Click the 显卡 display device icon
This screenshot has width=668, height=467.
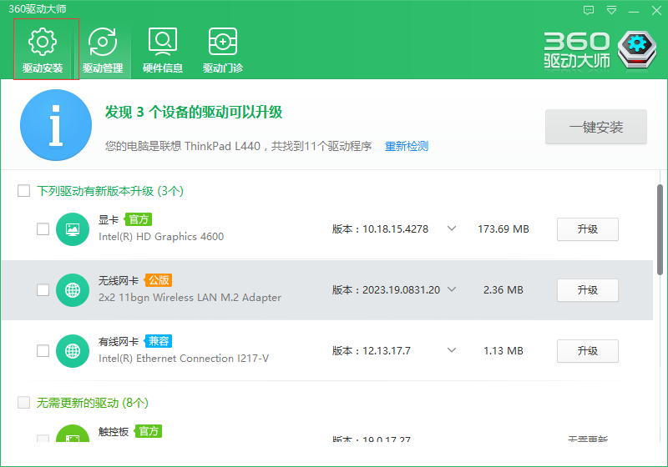[73, 229]
